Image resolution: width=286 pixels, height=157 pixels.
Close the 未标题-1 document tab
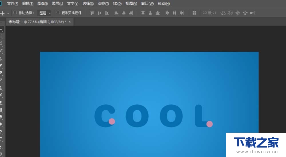[69, 22]
